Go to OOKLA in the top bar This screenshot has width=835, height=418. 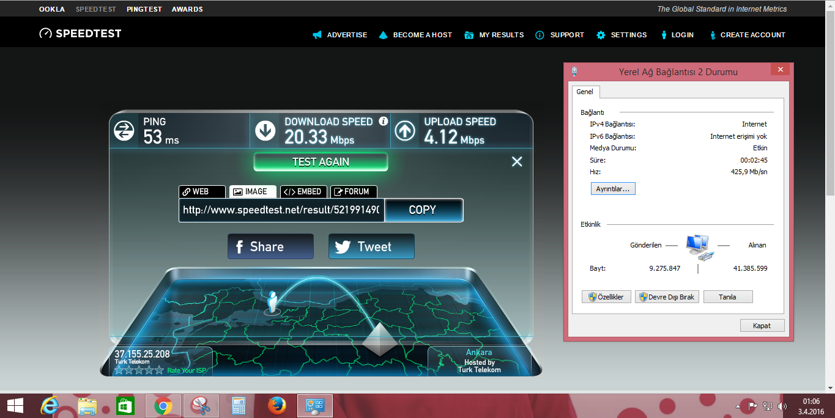tap(52, 9)
